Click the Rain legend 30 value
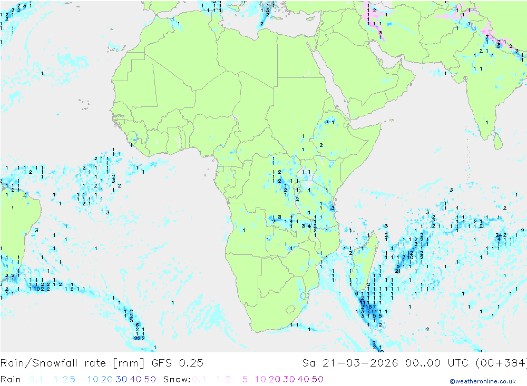This screenshot has height=386, width=527. (121, 379)
